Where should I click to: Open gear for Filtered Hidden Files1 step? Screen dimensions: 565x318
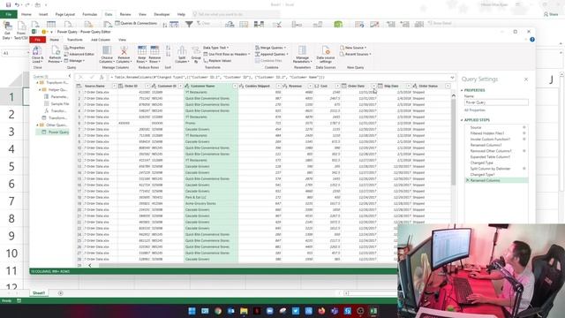524,133
